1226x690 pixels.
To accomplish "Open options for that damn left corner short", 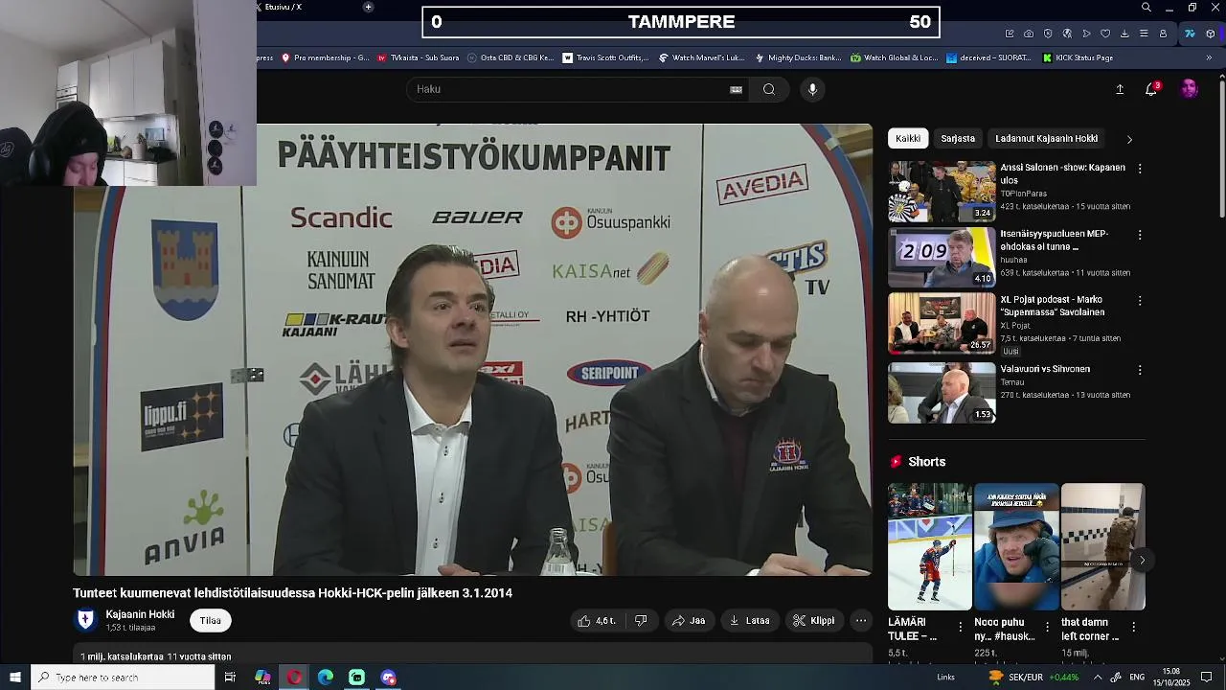I will tap(1134, 627).
